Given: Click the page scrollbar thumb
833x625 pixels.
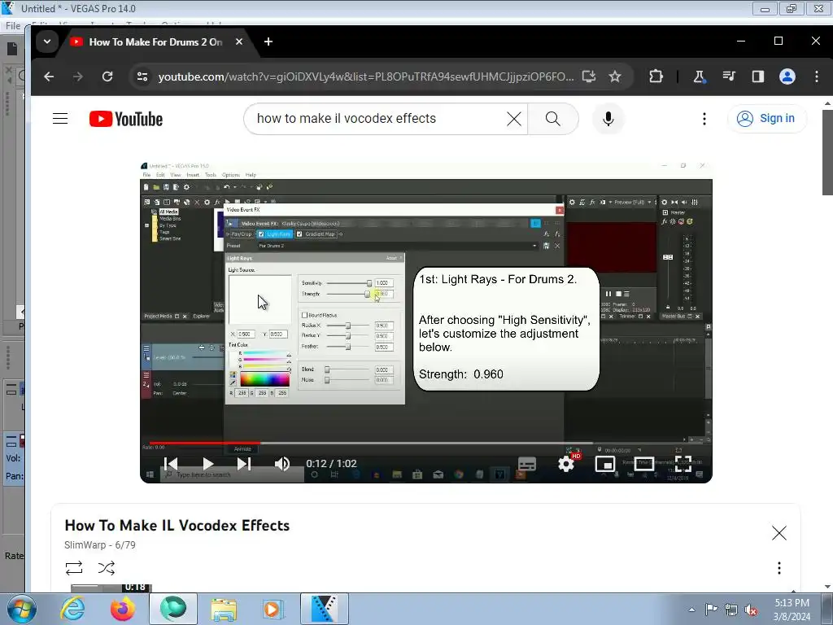Looking at the screenshot, I should 827,151.
